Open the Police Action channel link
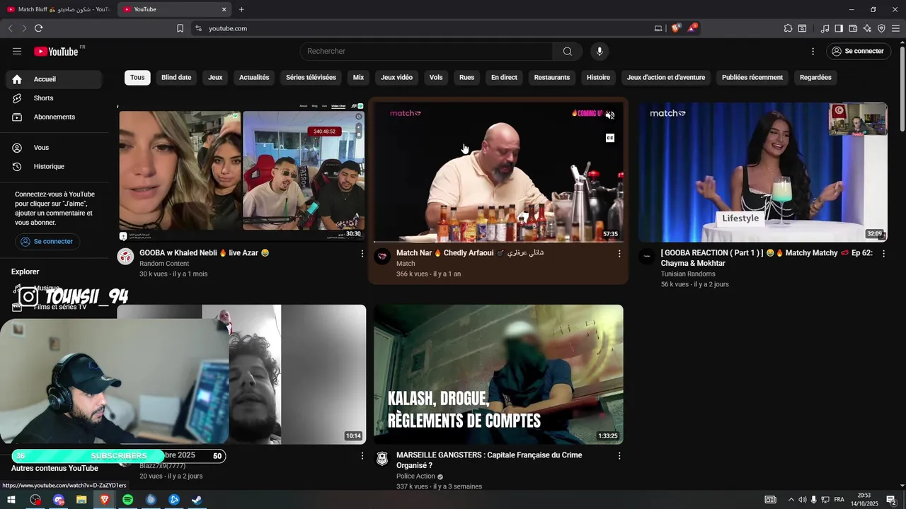Viewport: 906px width, 509px height. pyautogui.click(x=416, y=476)
